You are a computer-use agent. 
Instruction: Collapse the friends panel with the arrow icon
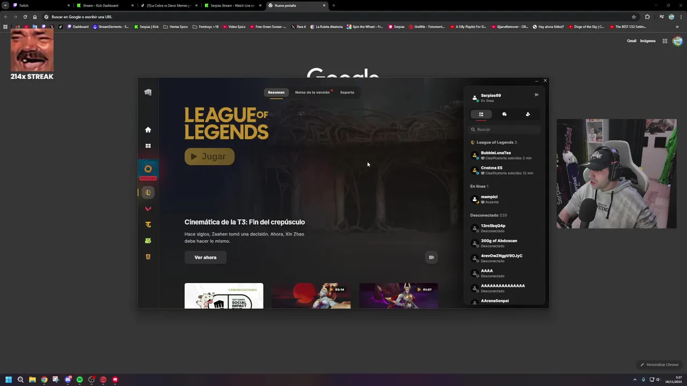[536, 95]
